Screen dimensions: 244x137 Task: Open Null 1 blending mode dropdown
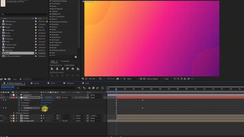click(66, 97)
